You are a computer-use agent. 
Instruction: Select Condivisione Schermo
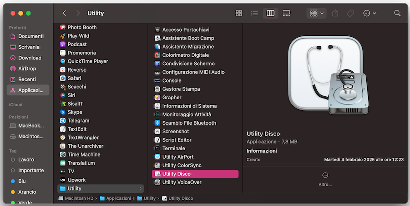(195, 64)
